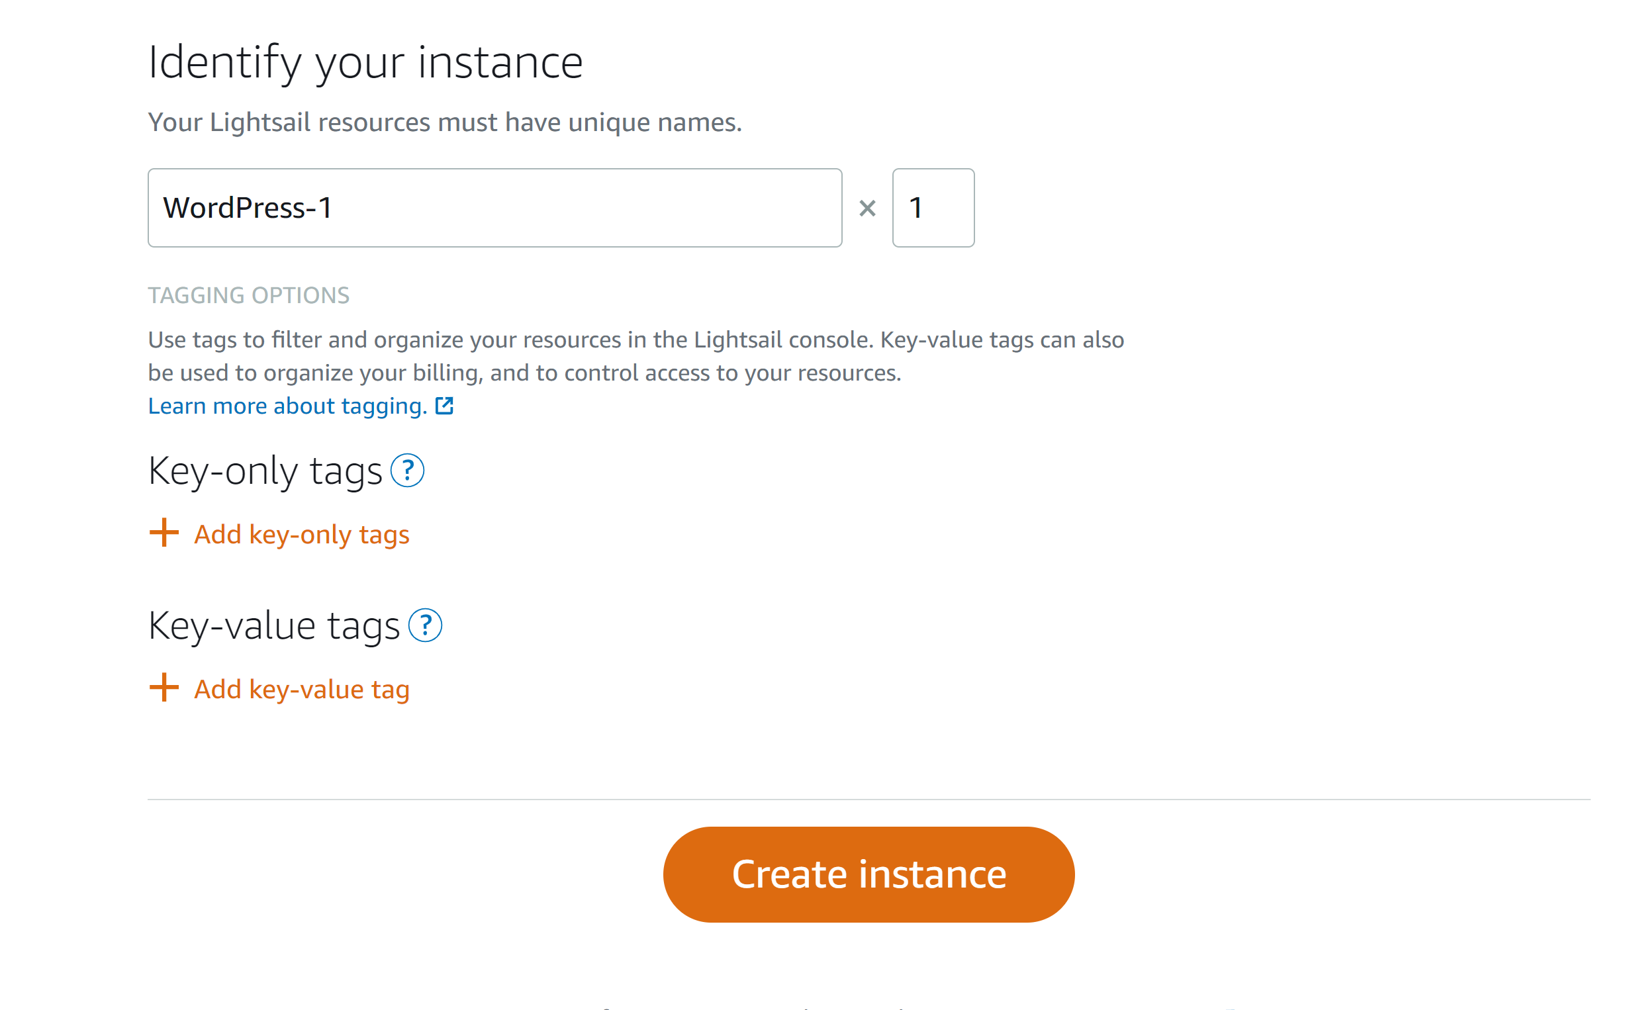Click the TAGGING OPTIONS label
This screenshot has height=1010, width=1643.
pos(248,295)
